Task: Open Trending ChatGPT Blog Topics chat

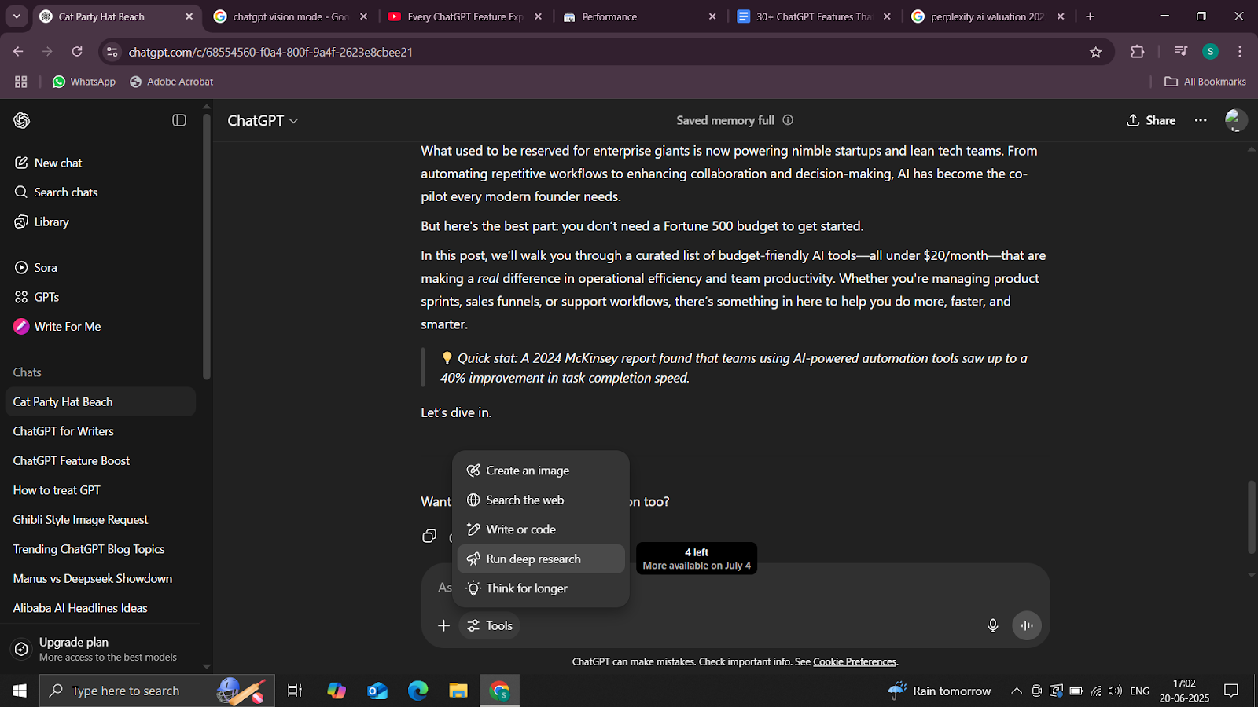Action: [101, 549]
